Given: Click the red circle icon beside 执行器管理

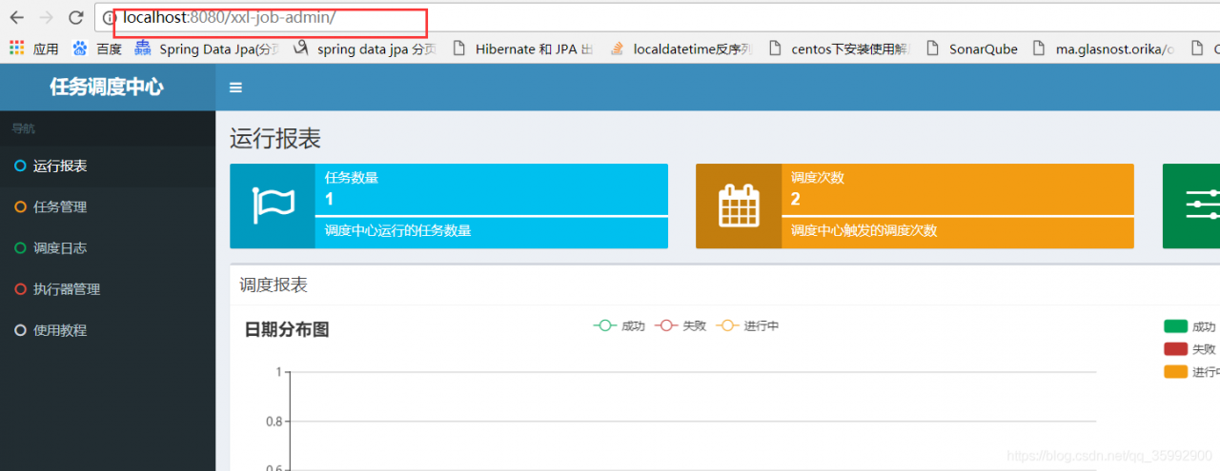Looking at the screenshot, I should (x=20, y=288).
